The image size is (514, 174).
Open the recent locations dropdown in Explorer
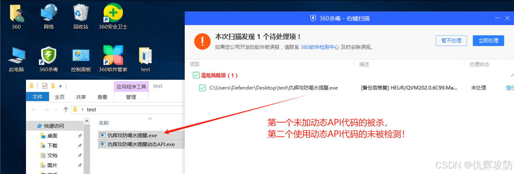56,110
